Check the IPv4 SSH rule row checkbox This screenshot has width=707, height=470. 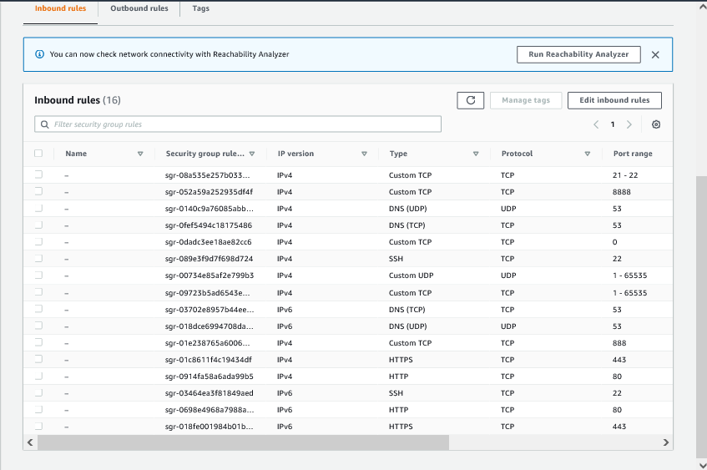38,259
